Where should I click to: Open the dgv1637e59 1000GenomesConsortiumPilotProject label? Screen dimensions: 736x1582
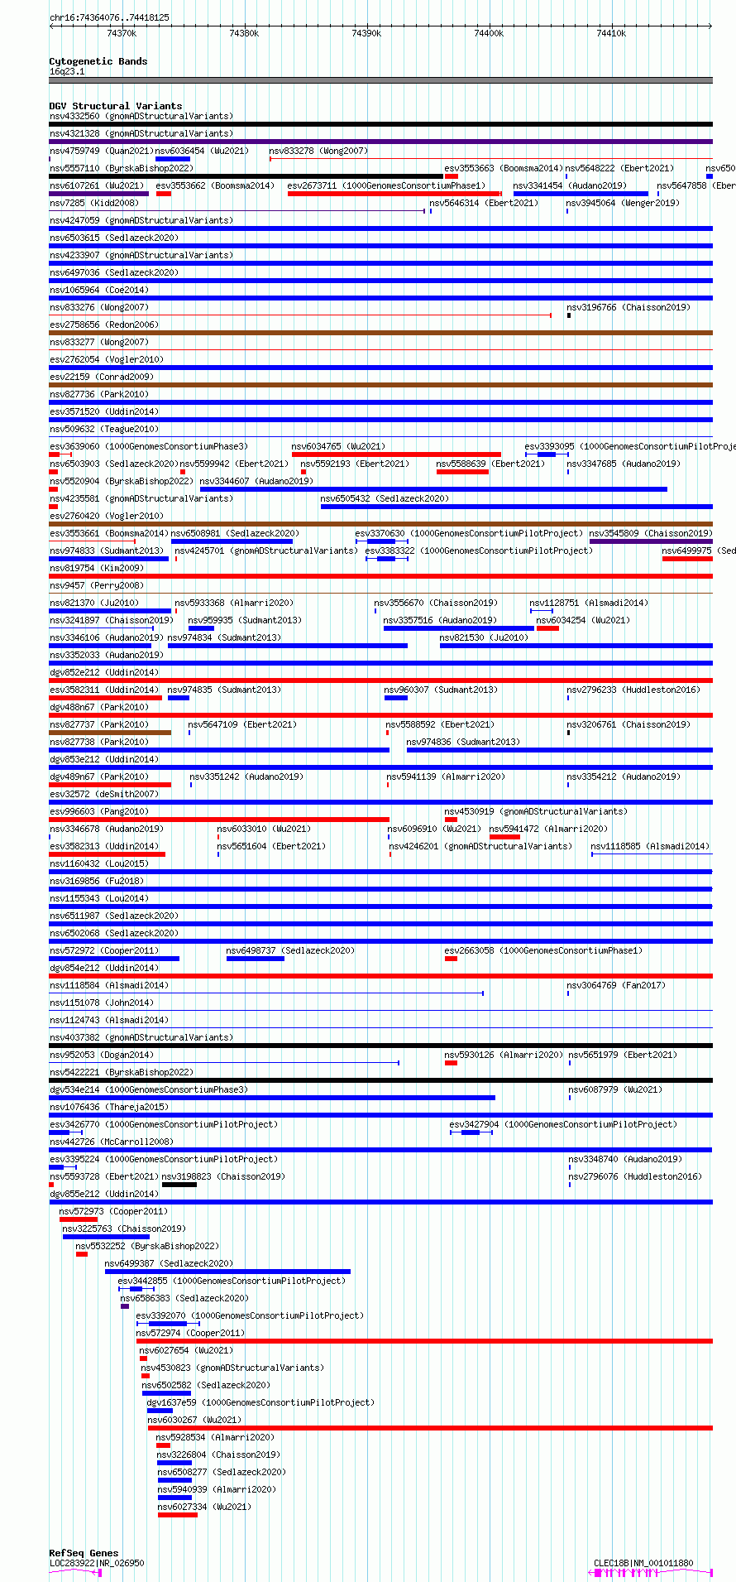[x=260, y=1402]
